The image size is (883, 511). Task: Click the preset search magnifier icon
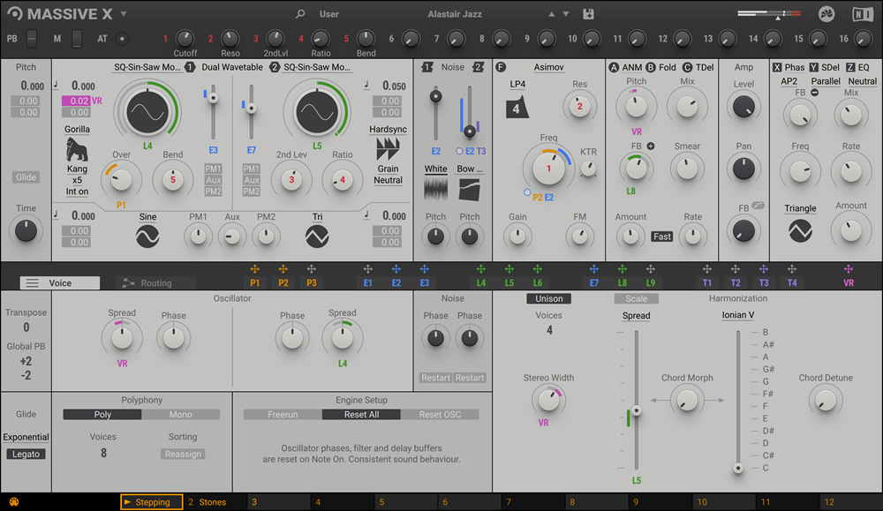[x=300, y=14]
